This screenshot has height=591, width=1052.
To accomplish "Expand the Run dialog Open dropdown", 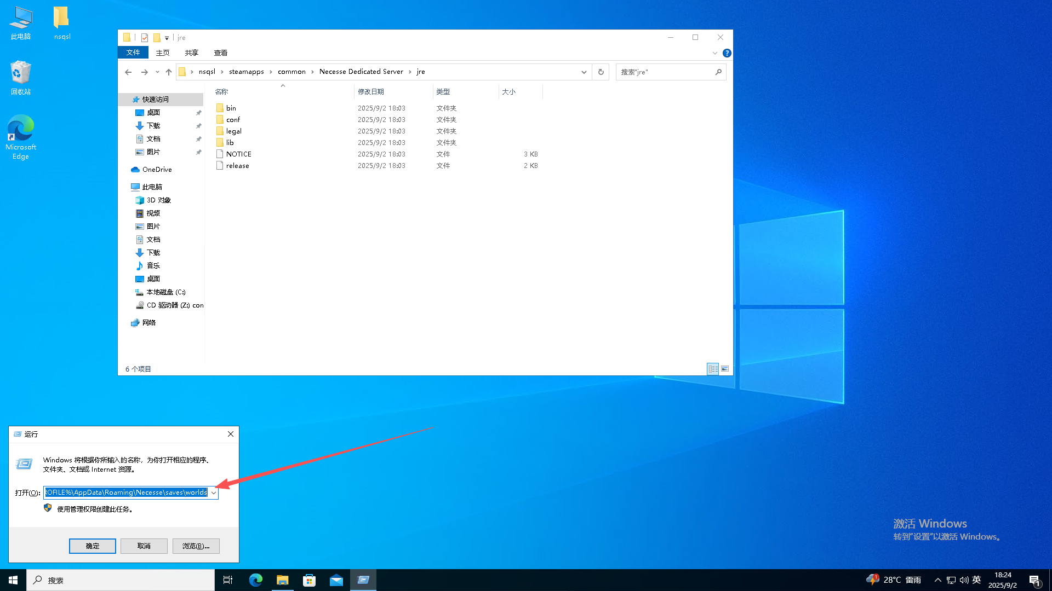I will click(x=214, y=493).
